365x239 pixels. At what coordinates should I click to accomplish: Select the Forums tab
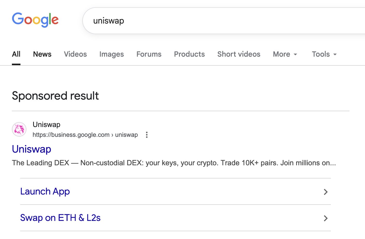(149, 54)
